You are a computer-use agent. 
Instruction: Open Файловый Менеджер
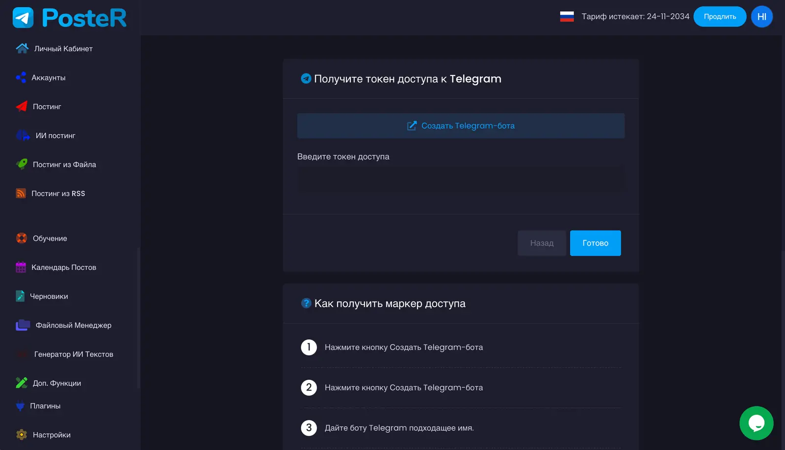coord(74,325)
